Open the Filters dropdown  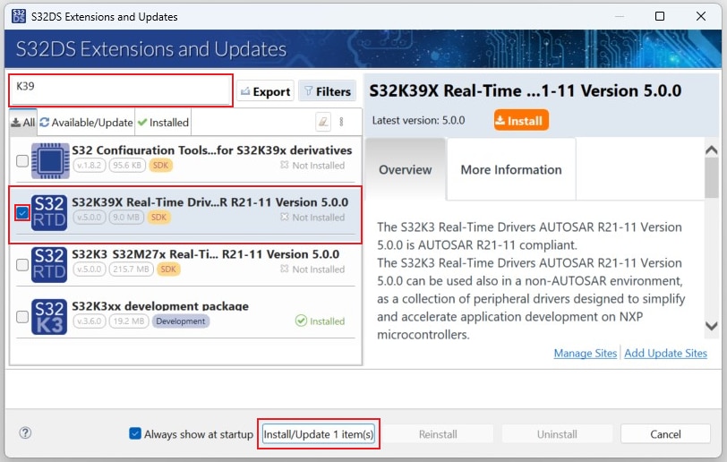327,91
